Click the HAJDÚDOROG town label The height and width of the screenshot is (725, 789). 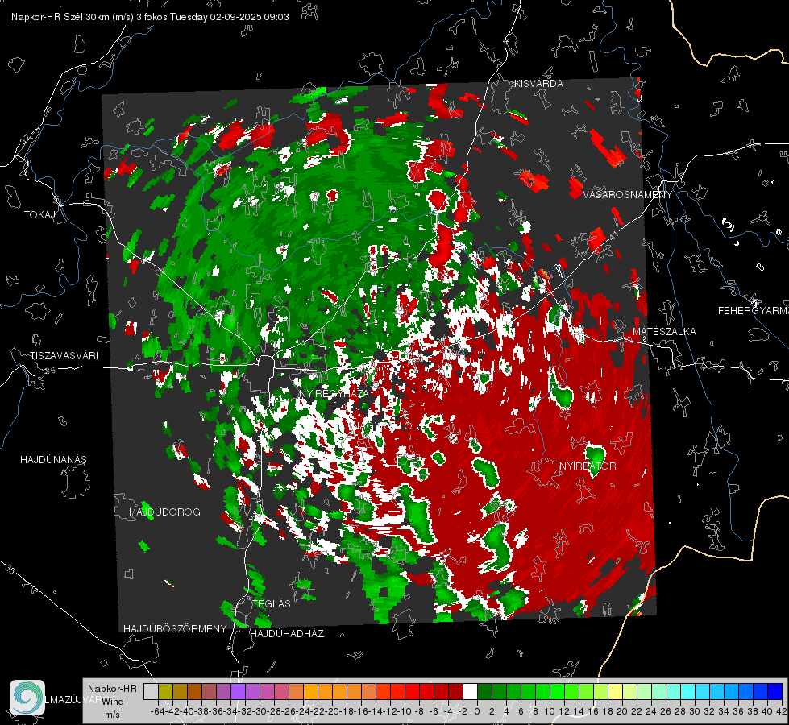[164, 512]
